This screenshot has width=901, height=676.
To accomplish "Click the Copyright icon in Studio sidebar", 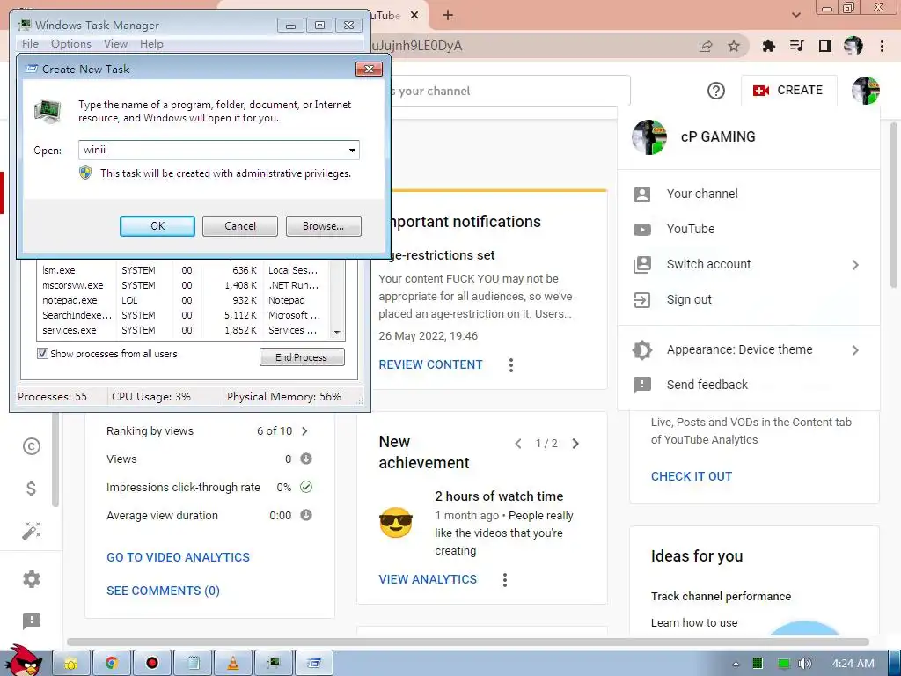I will coord(32,446).
